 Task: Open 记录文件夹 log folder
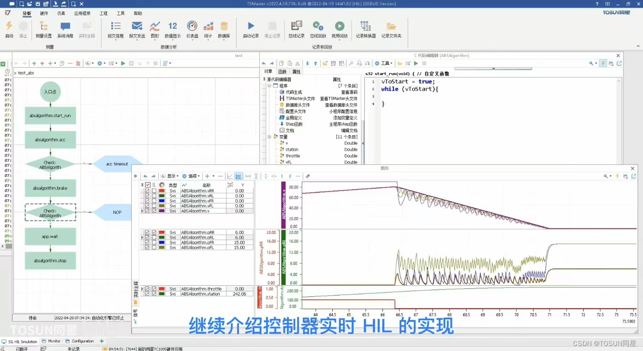point(391,29)
